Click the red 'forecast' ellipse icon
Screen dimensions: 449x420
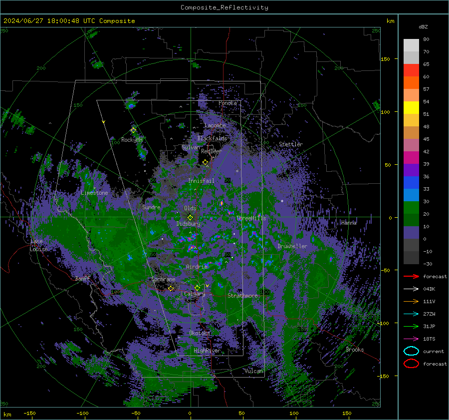(411, 364)
